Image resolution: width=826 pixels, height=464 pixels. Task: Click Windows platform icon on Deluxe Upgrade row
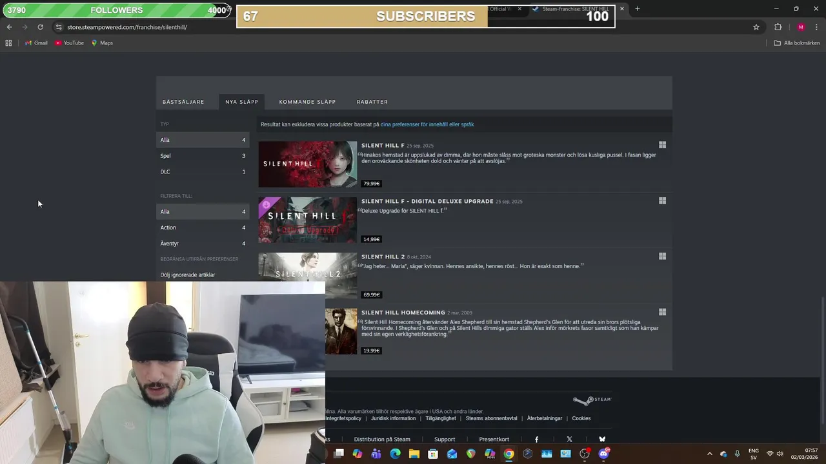pyautogui.click(x=662, y=200)
